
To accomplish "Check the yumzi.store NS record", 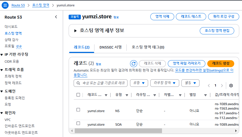I will click(x=78, y=110).
